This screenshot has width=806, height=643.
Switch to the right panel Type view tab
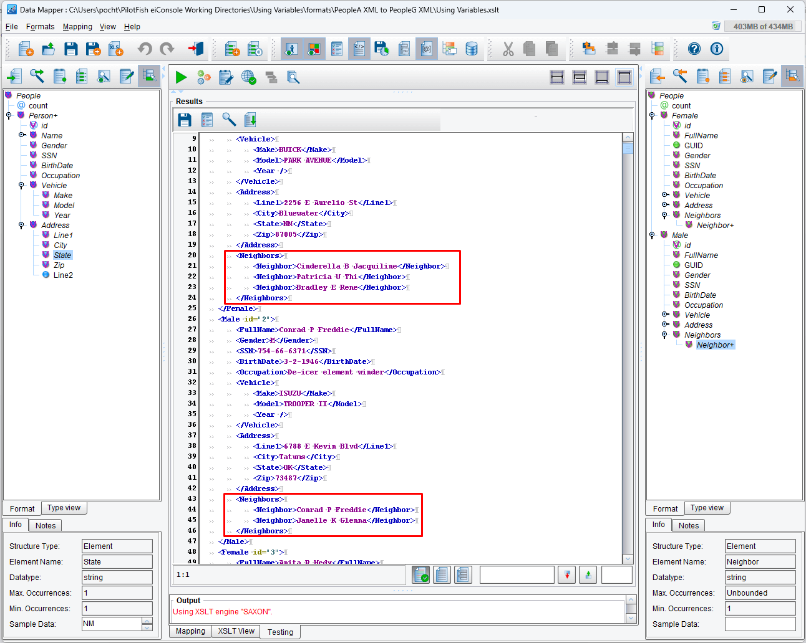click(x=707, y=508)
